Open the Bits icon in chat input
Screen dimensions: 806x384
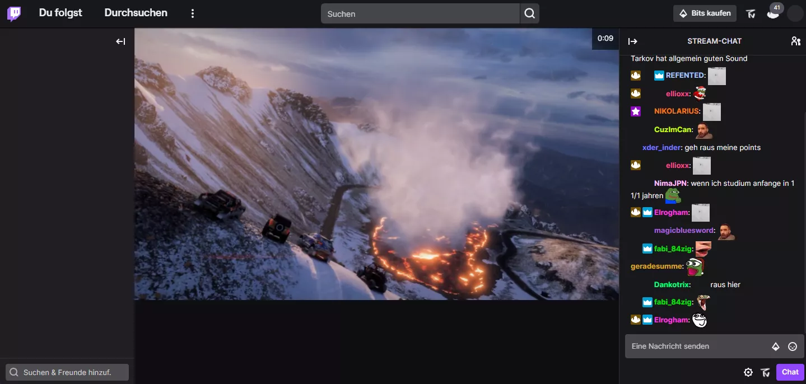(x=776, y=346)
